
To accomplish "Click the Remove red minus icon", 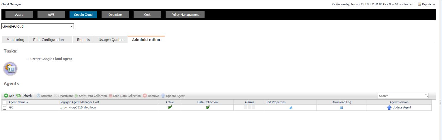I will (145, 96).
